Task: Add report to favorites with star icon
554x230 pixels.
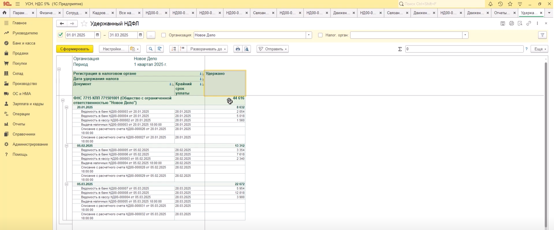Action: coord(84,24)
